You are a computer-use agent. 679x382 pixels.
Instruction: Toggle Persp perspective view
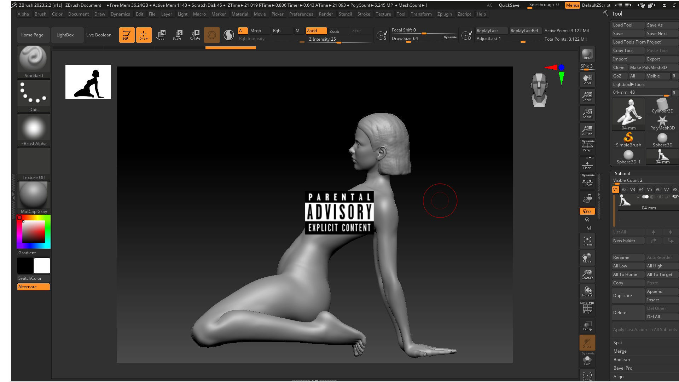(x=587, y=146)
